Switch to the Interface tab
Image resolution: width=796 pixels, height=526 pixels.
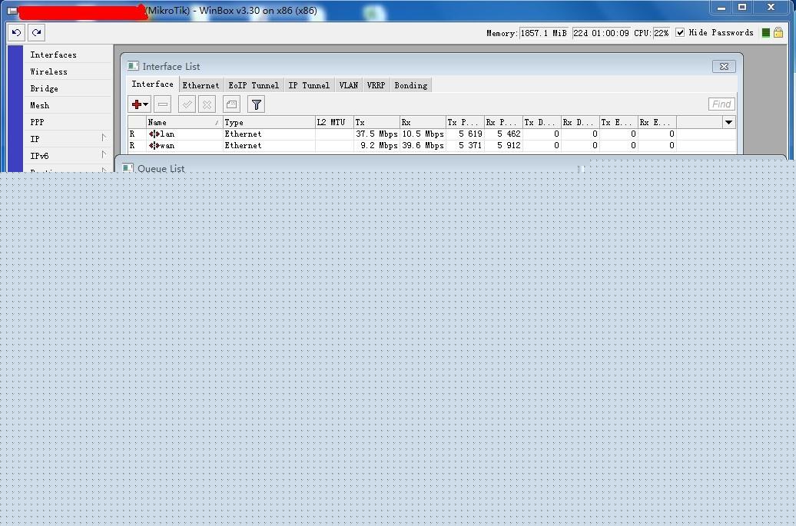coord(152,84)
